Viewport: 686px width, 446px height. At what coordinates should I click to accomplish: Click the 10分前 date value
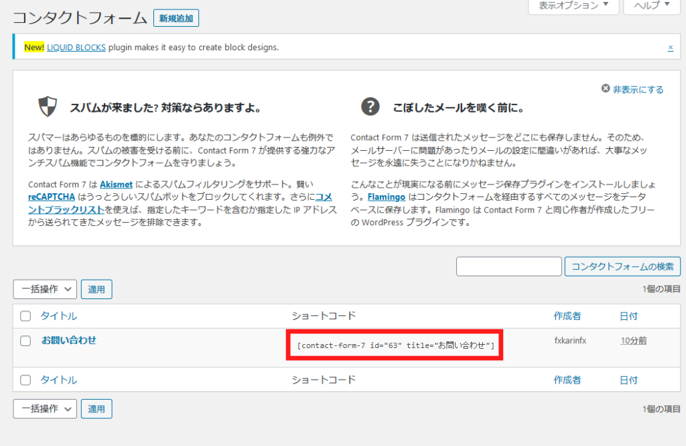[634, 341]
